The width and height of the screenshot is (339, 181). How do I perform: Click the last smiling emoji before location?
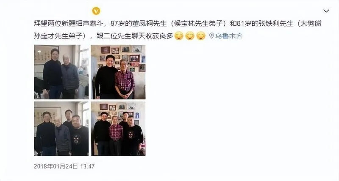(x=200, y=36)
